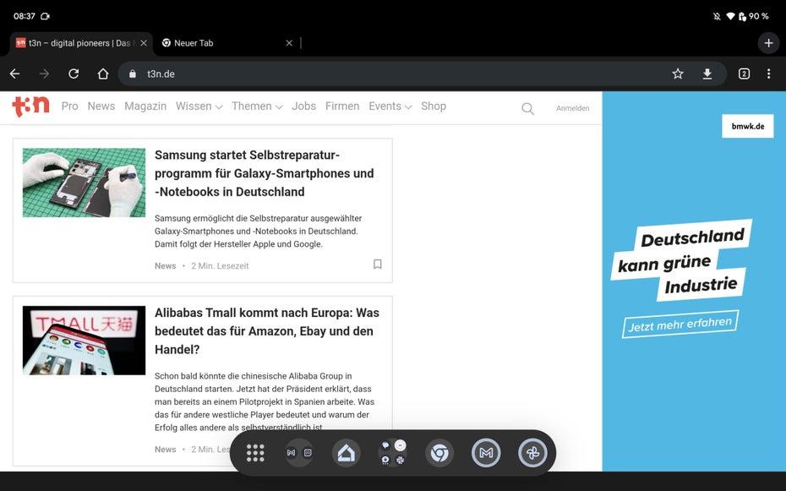Launch the Google Home app

coord(346,453)
